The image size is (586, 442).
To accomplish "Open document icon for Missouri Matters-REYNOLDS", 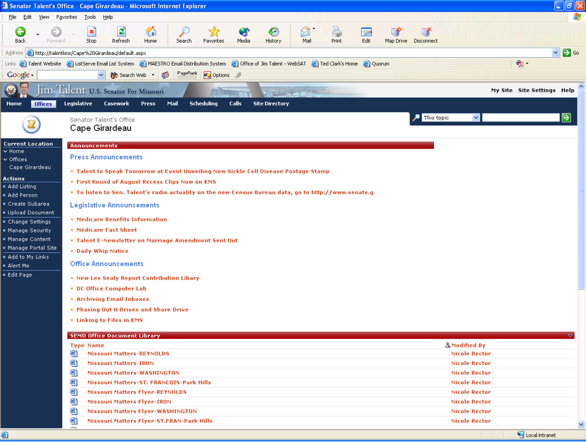I will pos(74,353).
